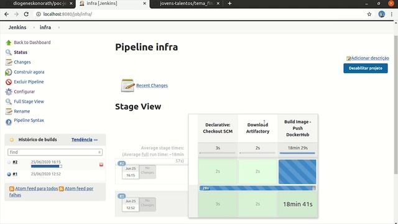
Task: Go forward in browser history
Action: pos(17,14)
